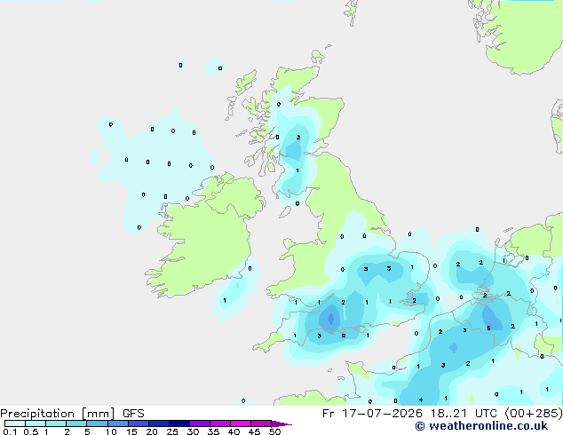Click the 2–5 mm legend color swatch

(76, 423)
